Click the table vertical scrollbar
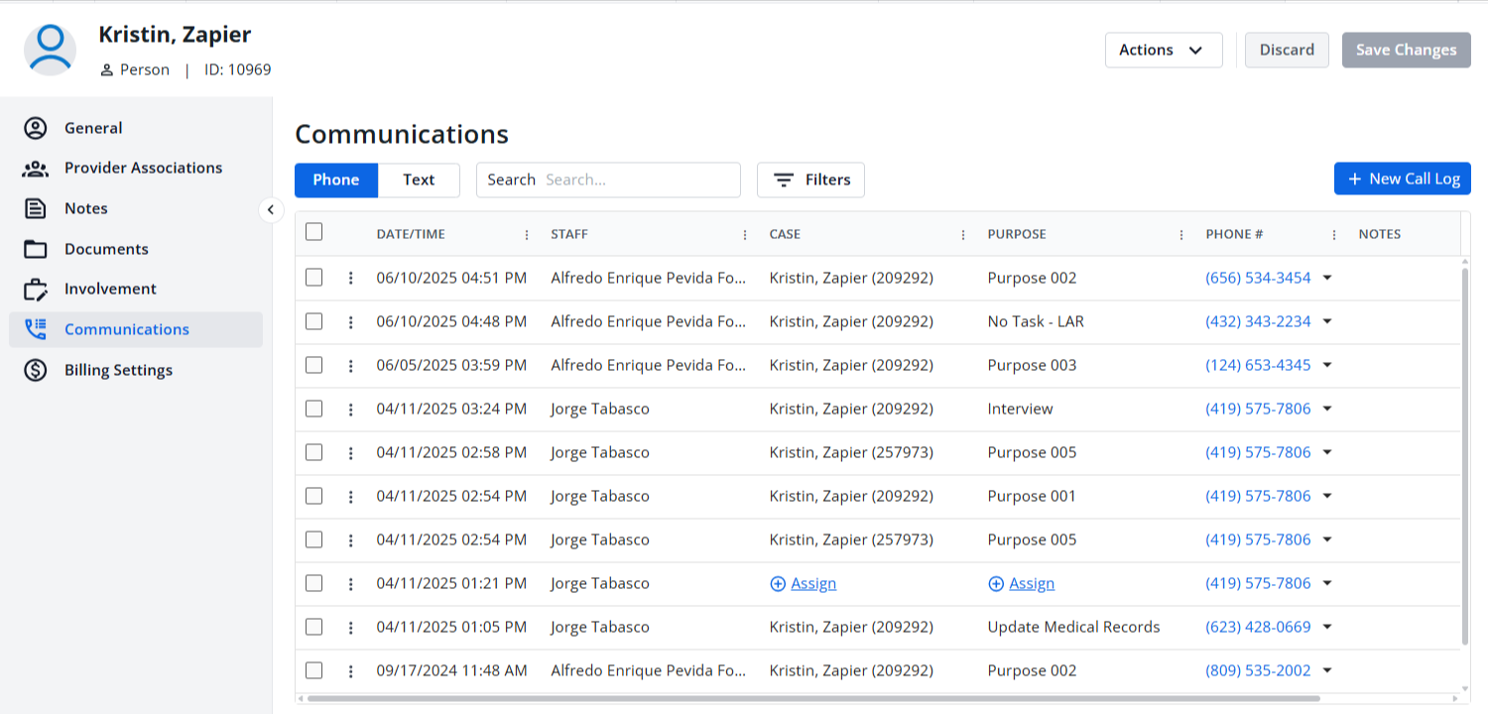 click(1466, 455)
